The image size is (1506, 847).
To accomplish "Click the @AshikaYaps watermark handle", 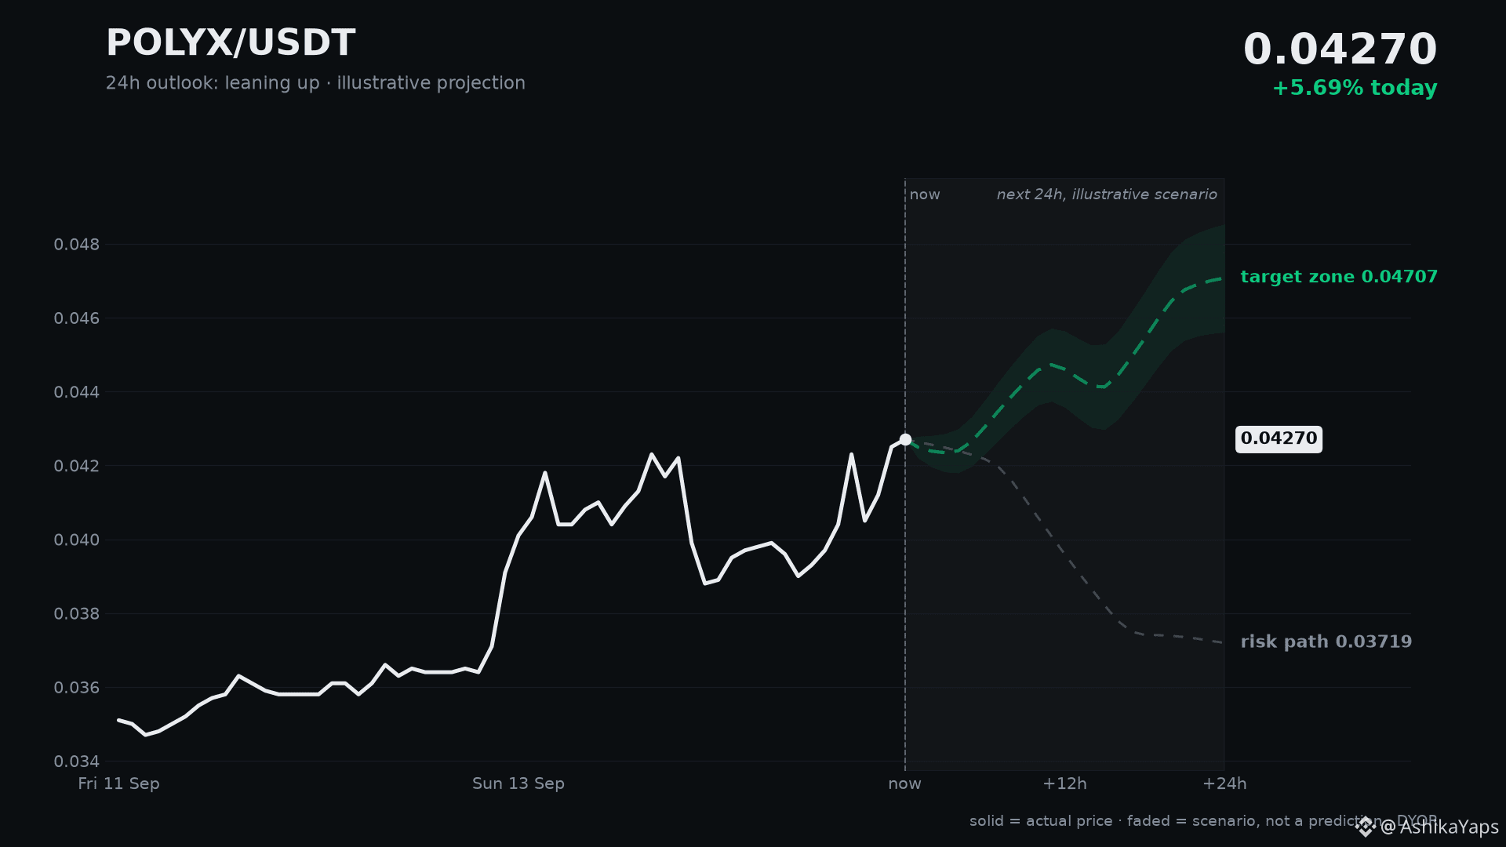I will (1439, 827).
